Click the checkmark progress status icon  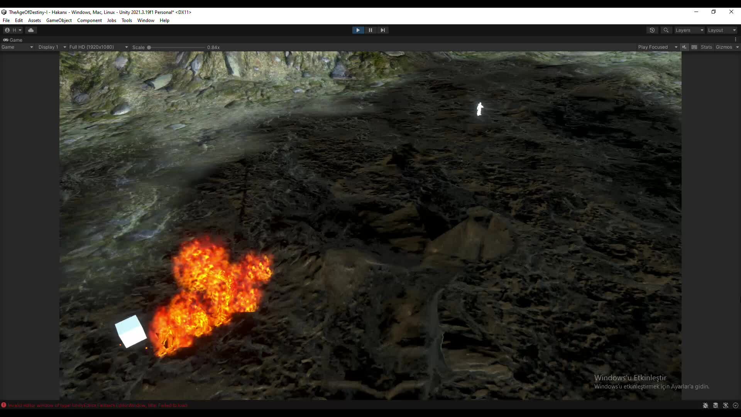[x=736, y=405]
